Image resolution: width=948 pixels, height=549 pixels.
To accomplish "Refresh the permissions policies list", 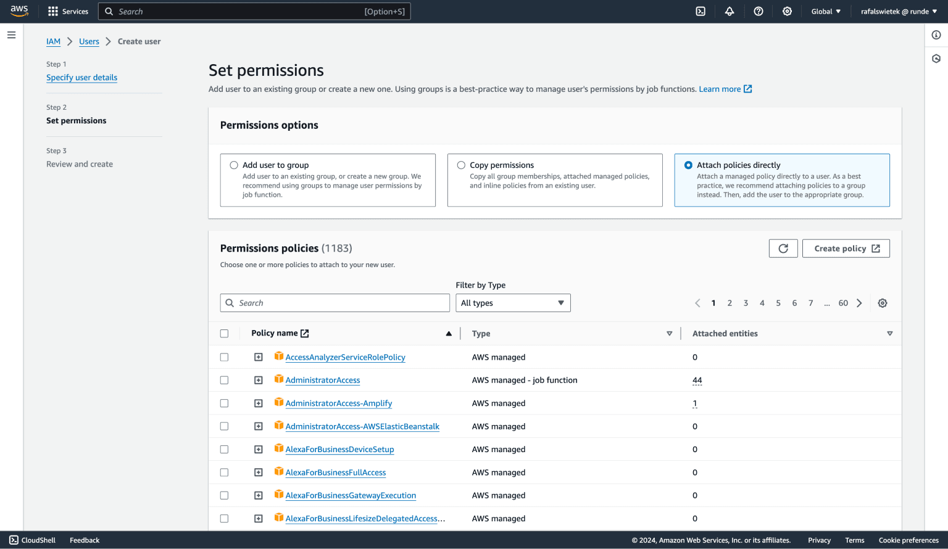I will 783,248.
